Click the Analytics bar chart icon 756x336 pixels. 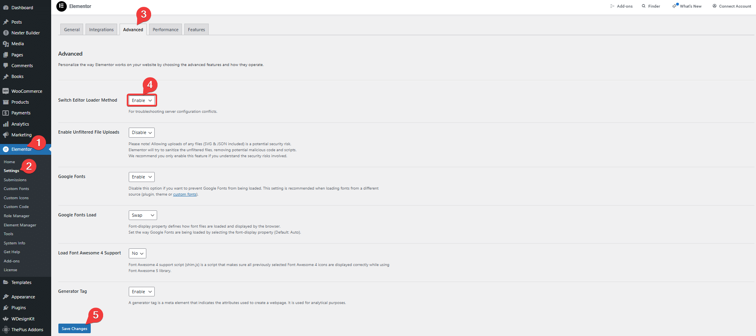(6, 124)
